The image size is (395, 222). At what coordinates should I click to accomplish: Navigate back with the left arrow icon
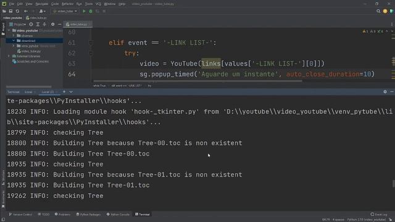(26, 11)
